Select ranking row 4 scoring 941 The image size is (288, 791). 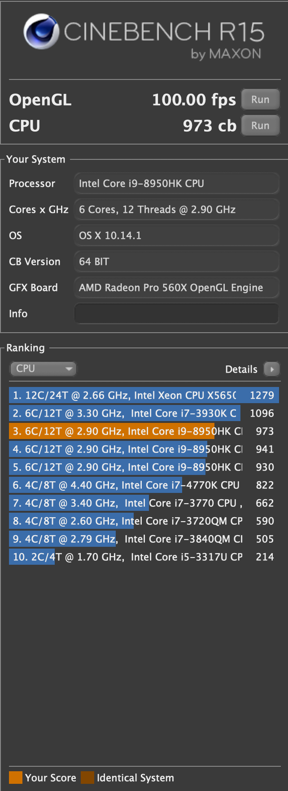(x=144, y=449)
